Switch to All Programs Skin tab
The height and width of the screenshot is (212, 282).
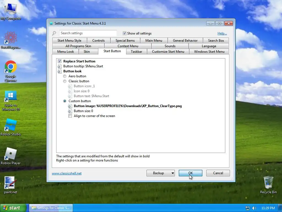coord(78,46)
